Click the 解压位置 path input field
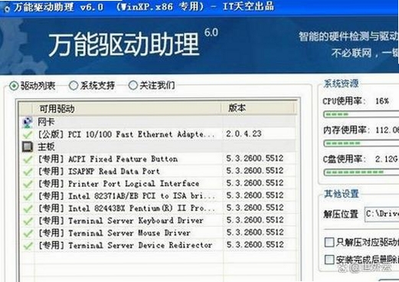 click(382, 214)
